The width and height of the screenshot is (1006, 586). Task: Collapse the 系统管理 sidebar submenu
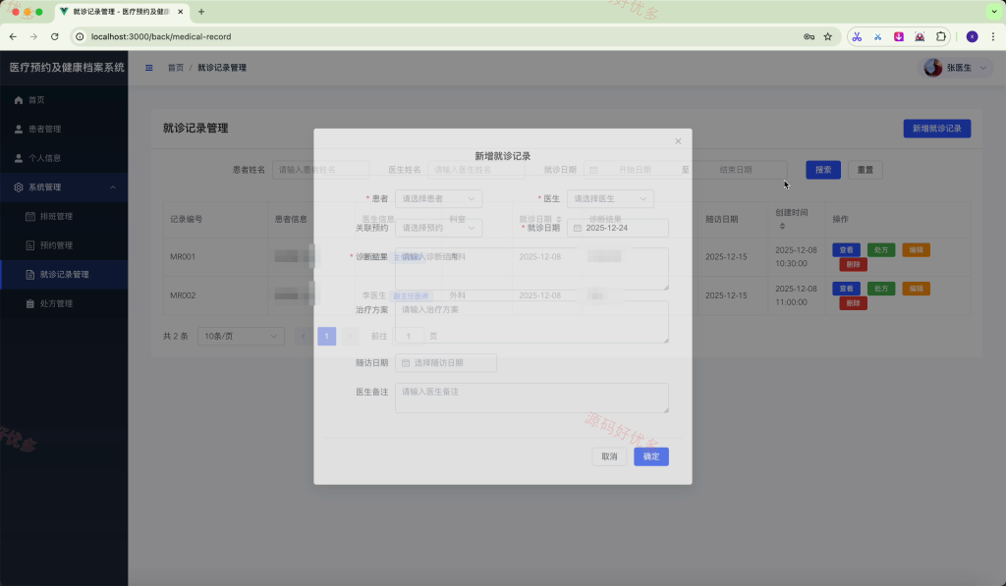[64, 187]
